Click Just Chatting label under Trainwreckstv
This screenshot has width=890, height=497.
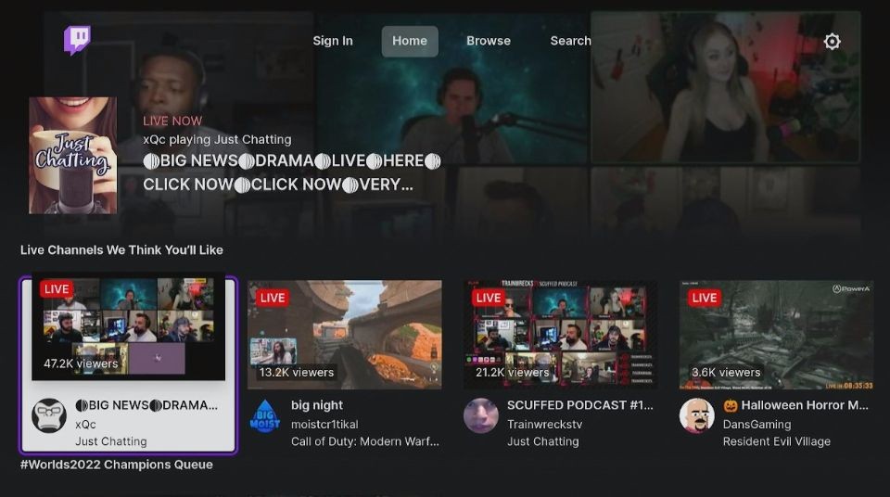[x=543, y=441]
